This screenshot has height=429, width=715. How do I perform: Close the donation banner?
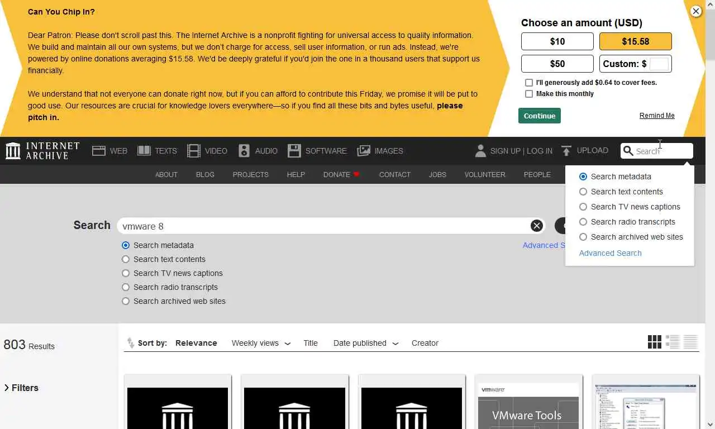696,11
